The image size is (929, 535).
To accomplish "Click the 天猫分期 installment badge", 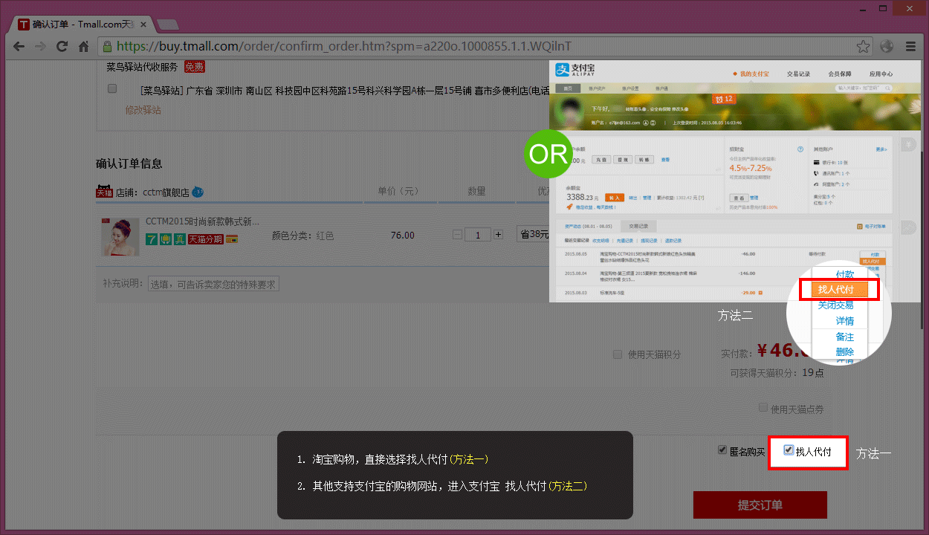I will [x=205, y=239].
